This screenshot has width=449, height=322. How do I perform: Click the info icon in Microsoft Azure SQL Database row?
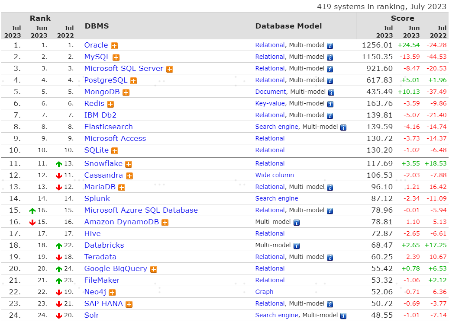click(x=330, y=211)
